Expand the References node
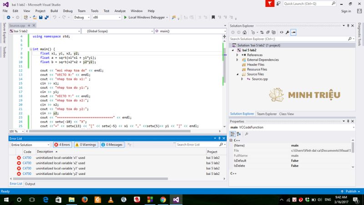The width and height of the screenshot is (364, 205). tap(237, 55)
